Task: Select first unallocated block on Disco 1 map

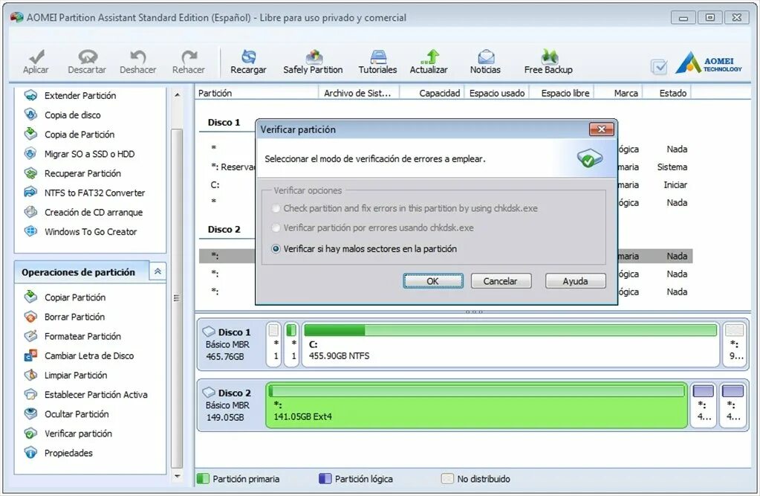Action: [274, 344]
